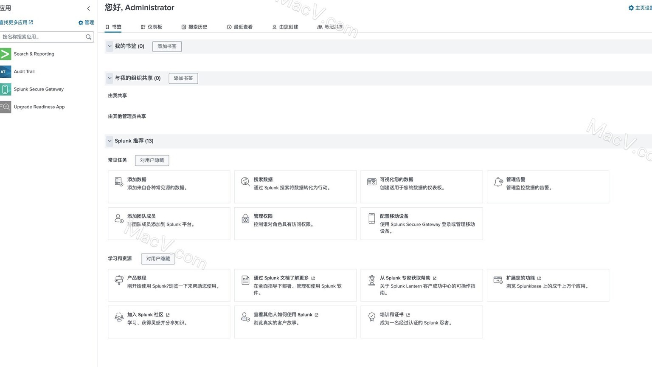
Task: Click the 加入 Splunk 社区 people icon
Action: click(x=119, y=317)
